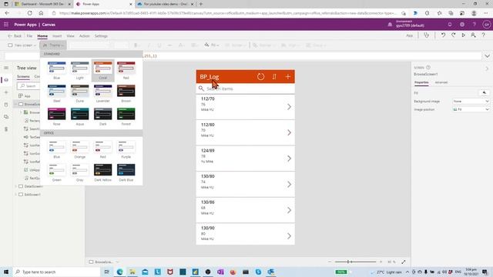Open the Insert plus icon in left rail
The height and width of the screenshot is (277, 493).
(6, 92)
